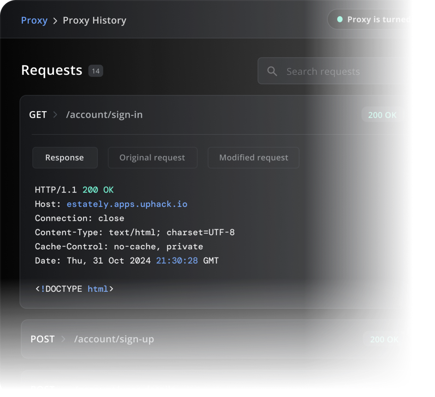This screenshot has width=435, height=397.
Task: Select the Proxy History breadcrumb
Action: [x=94, y=20]
